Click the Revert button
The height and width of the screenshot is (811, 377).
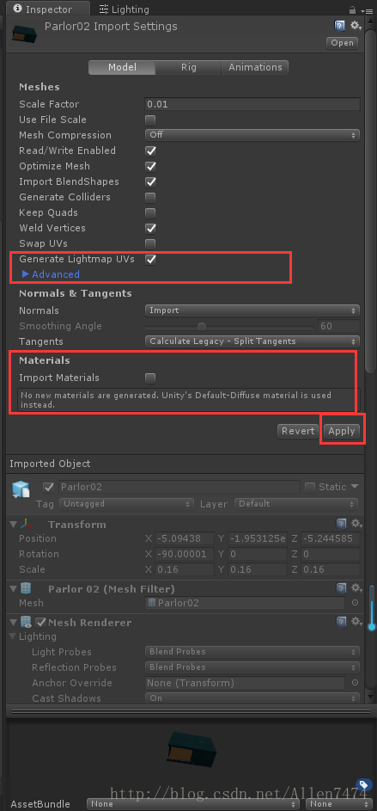[x=297, y=431]
